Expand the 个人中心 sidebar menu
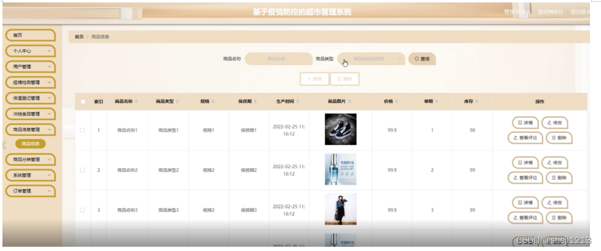This screenshot has height=251, width=601. tap(31, 51)
